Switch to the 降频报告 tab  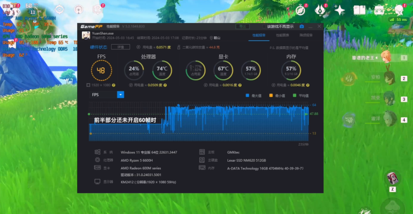point(306,35)
